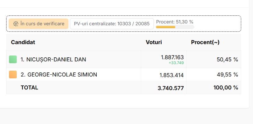The width and height of the screenshot is (253, 124).
Task: Click the Candidat column header
Action: 23,42
